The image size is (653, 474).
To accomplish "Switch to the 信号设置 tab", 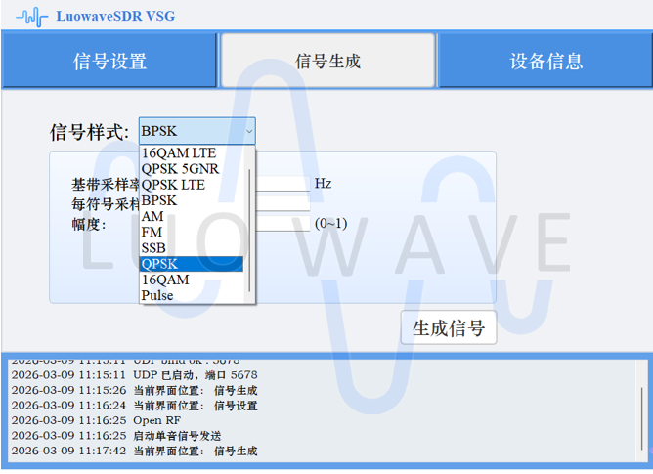I will coord(109,62).
